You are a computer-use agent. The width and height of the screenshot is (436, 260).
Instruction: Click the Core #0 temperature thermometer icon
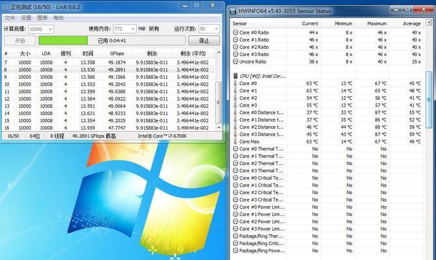(235, 83)
